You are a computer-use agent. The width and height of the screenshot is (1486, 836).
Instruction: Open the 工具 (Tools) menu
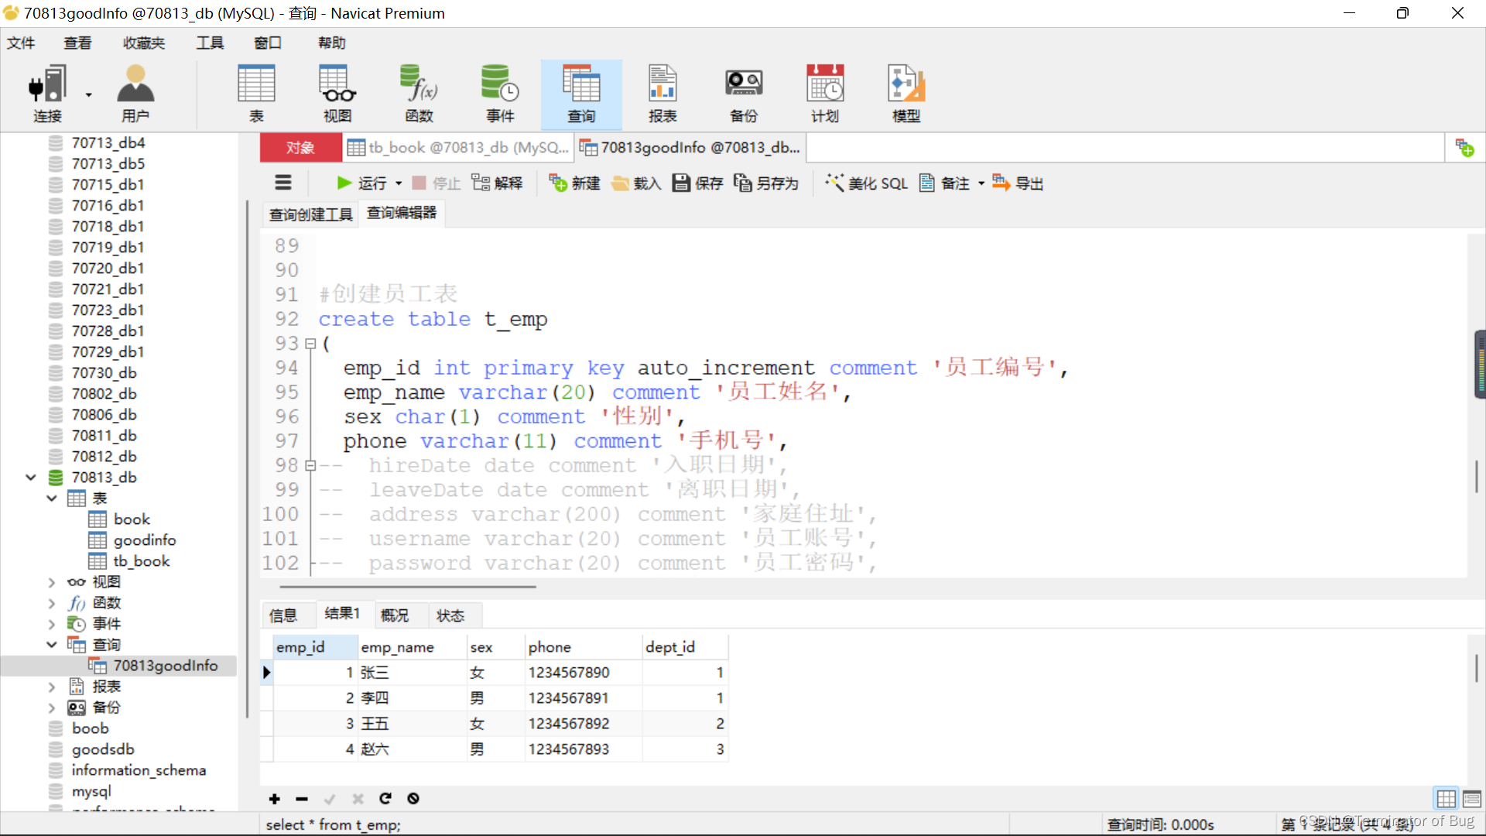coord(210,43)
